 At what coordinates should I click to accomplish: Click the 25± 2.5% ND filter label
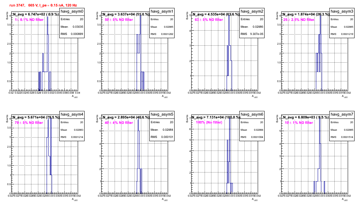299,20
